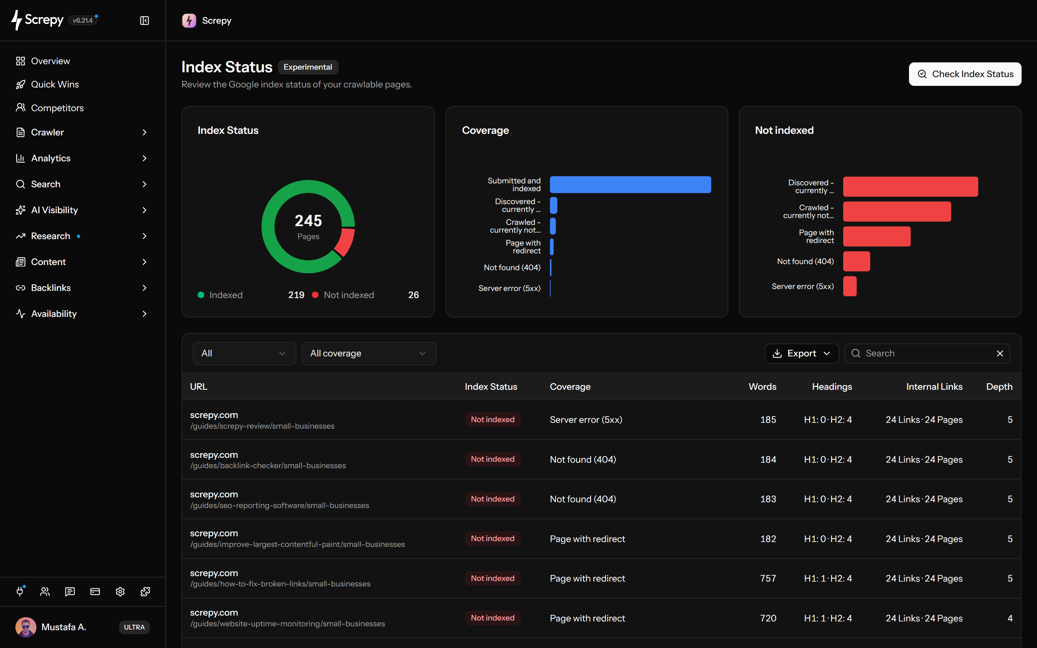Click the pink Screpy project icon
This screenshot has width=1037, height=648.
pos(189,20)
